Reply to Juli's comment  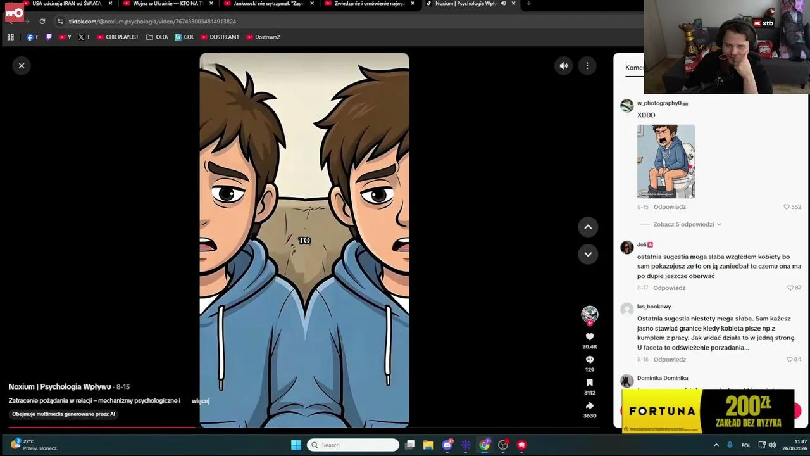coord(670,288)
